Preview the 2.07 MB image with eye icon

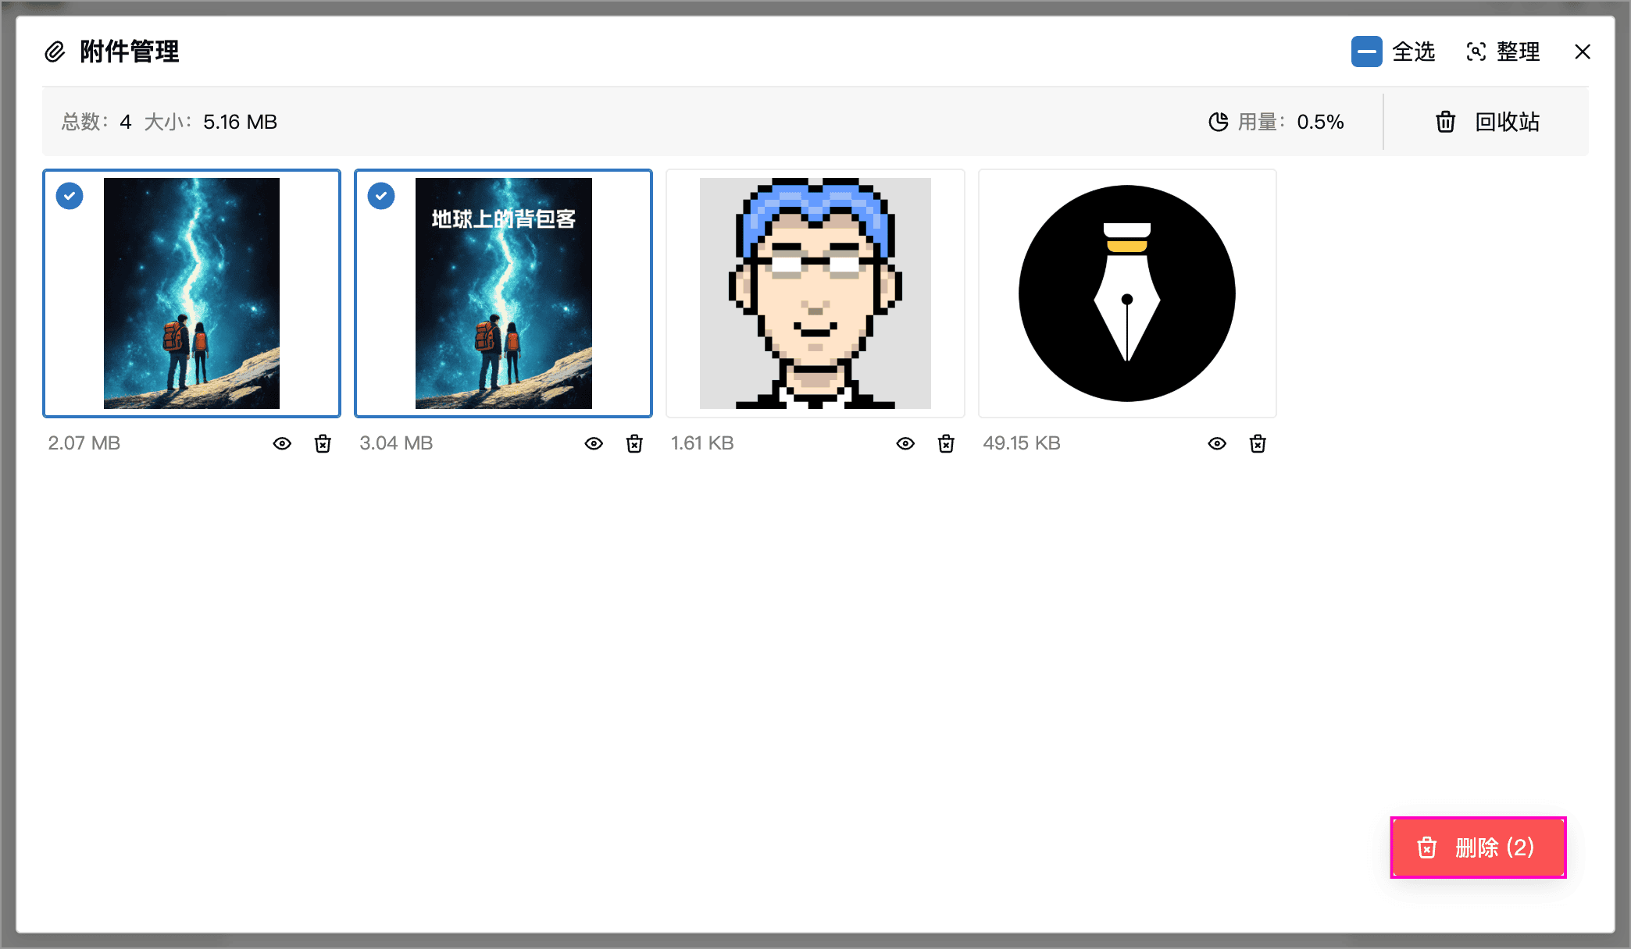pos(282,443)
